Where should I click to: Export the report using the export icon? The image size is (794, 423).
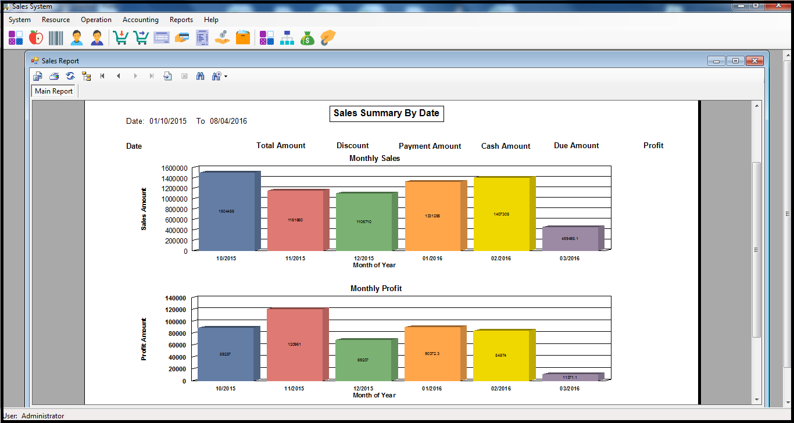[x=38, y=76]
